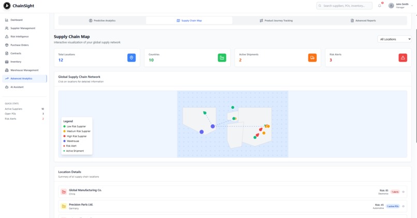
Task: Click the John Smith user name
Action: [x=402, y=4]
